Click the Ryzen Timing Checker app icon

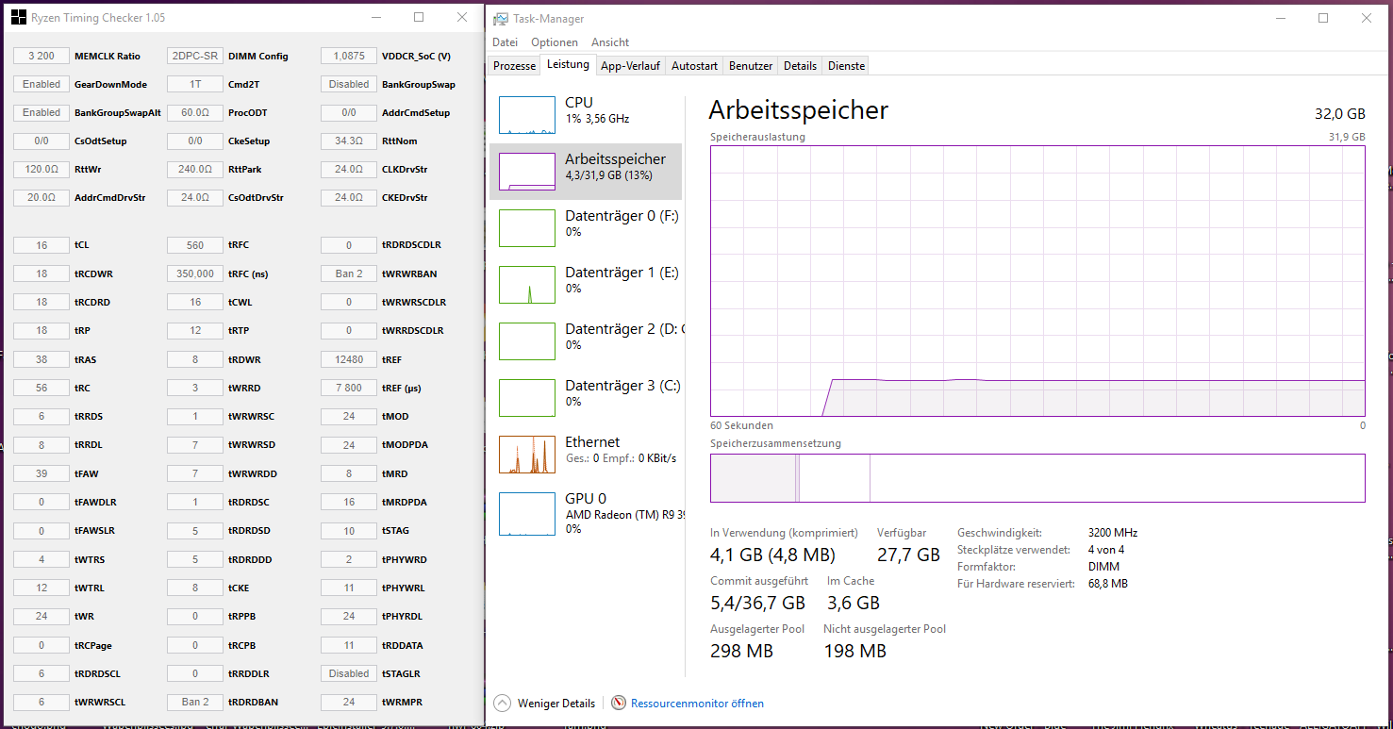(x=18, y=17)
